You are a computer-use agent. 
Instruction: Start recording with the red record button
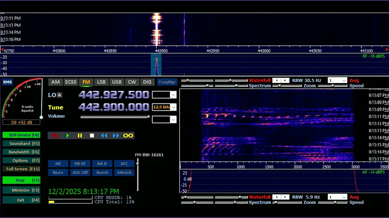[55, 135]
